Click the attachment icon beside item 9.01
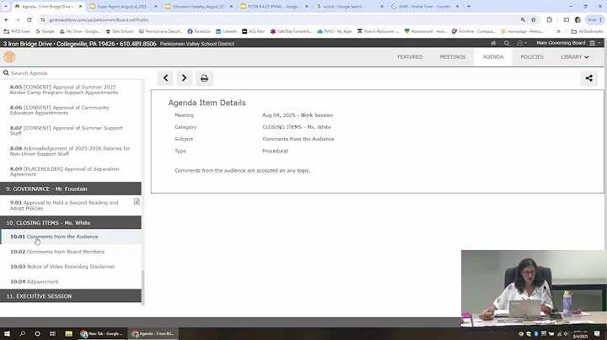Image resolution: width=607 pixels, height=340 pixels. 137,201
